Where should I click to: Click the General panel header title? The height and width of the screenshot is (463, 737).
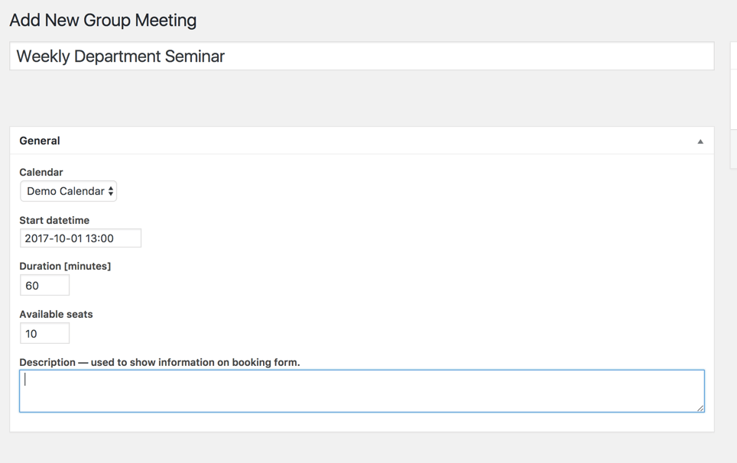[40, 141]
